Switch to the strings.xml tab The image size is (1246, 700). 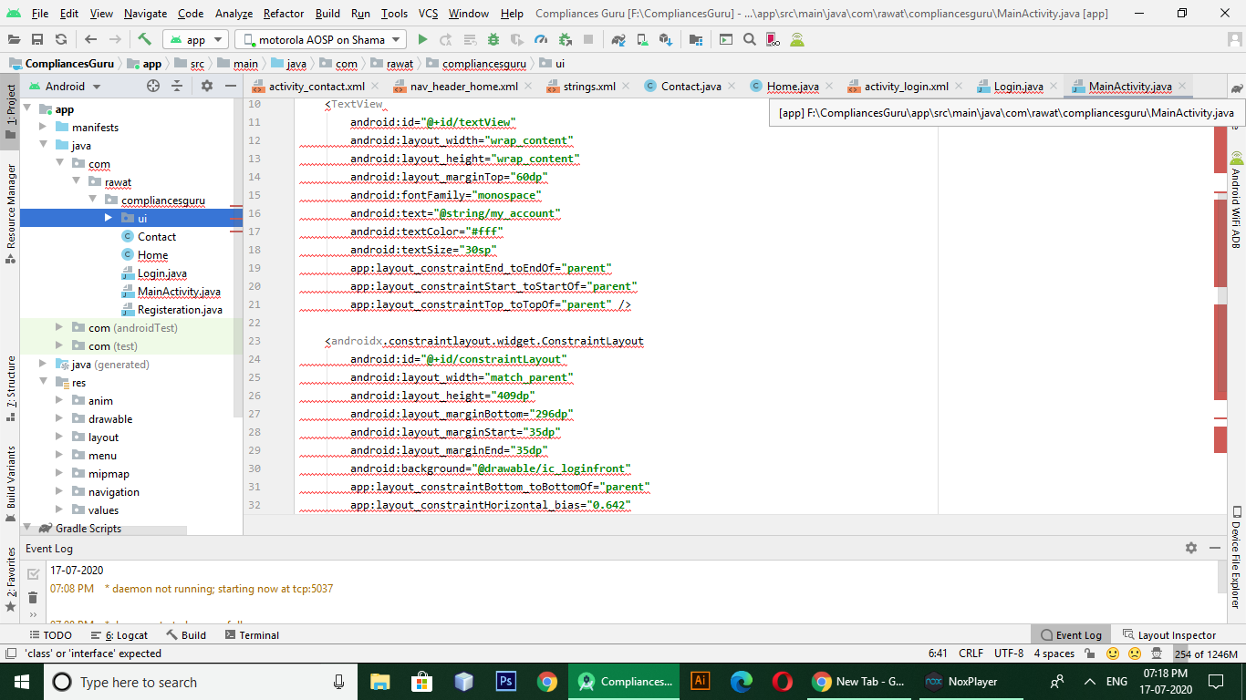580,86
